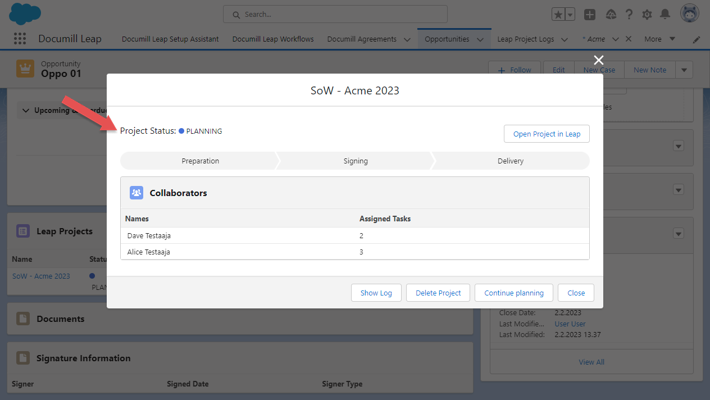Screen dimensions: 710x400
Task: Click the Opportunity crown icon for Oppo 01
Action: (25, 67)
